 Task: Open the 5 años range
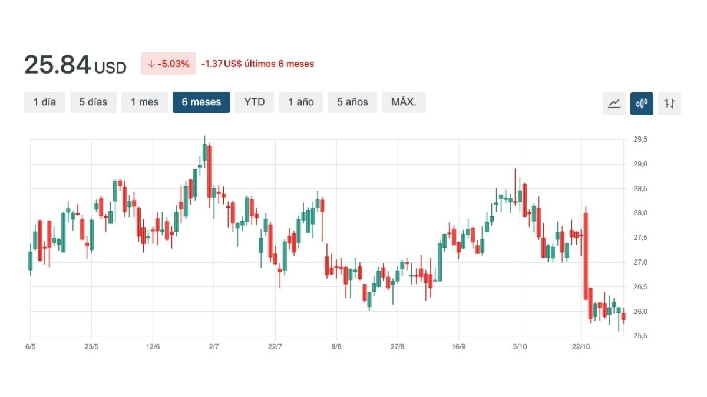coord(352,102)
